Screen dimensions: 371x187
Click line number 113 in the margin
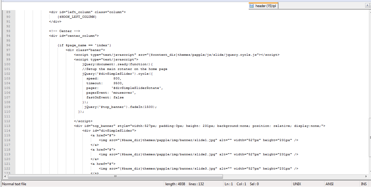(7, 126)
